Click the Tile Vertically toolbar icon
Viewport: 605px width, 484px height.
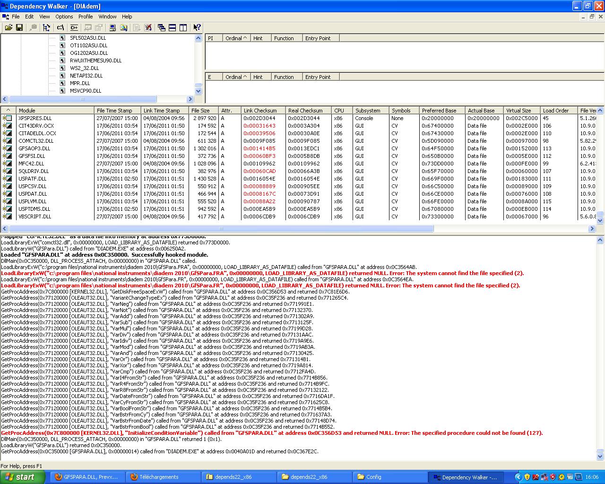(x=183, y=28)
